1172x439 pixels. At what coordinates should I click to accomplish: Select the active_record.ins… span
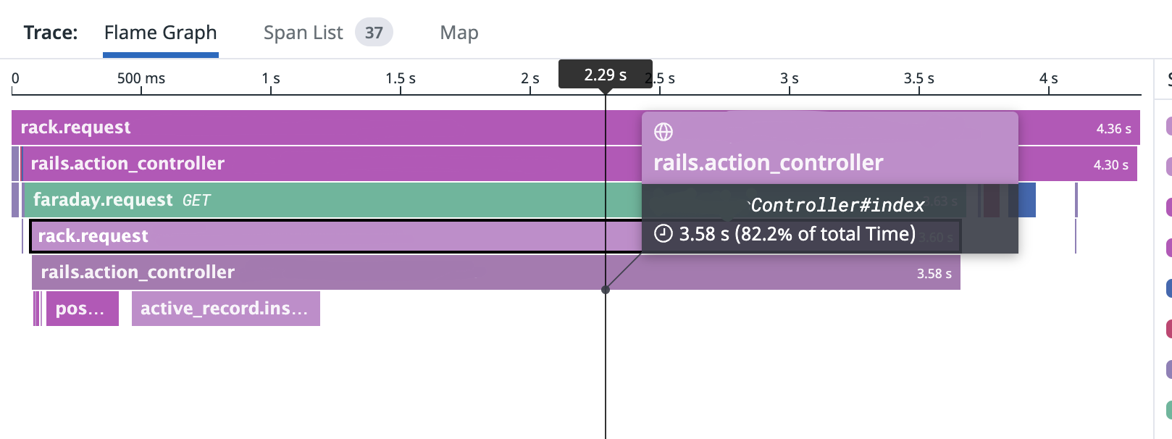click(x=226, y=309)
